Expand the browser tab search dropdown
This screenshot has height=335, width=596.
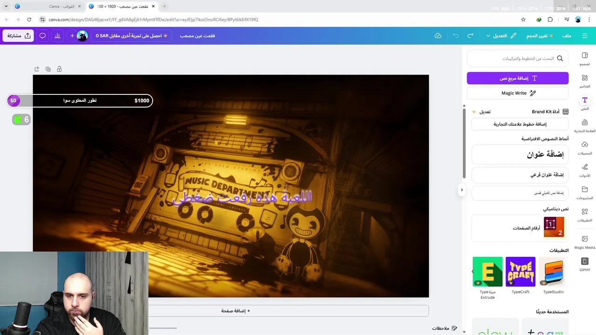point(6,7)
